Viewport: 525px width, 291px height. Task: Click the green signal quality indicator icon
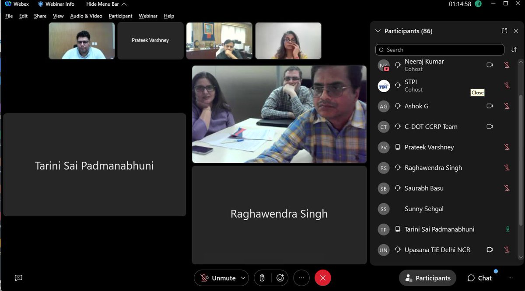[478, 4]
